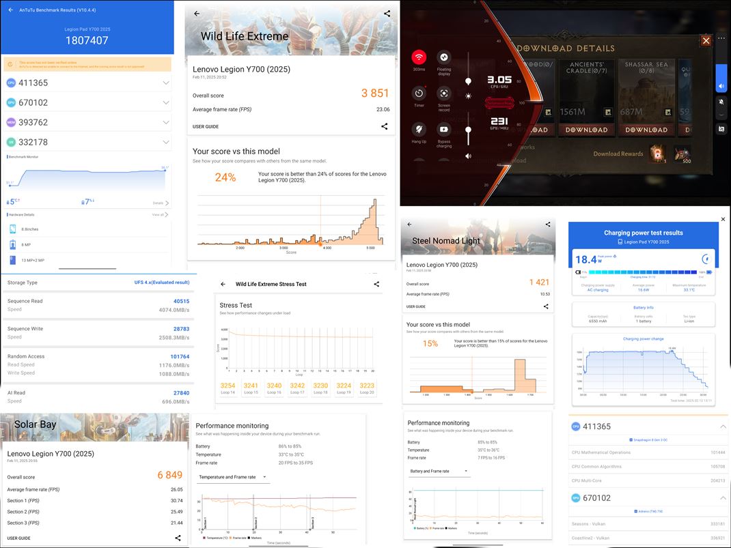The width and height of the screenshot is (731, 548).
Task: Download the Ancients' Cradle pack
Action: 586,130
